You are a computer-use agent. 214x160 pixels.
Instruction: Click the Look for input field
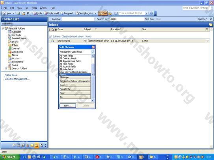coord(78,19)
